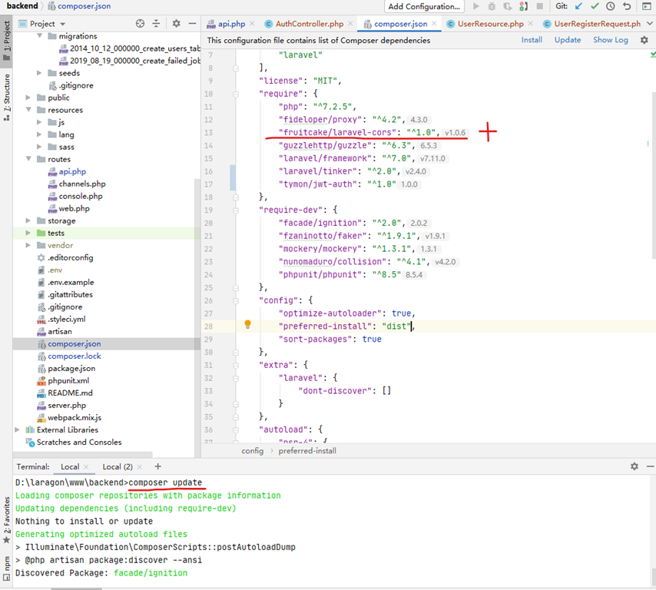Open Project panel gear settings
This screenshot has width=656, height=590.
(176, 24)
